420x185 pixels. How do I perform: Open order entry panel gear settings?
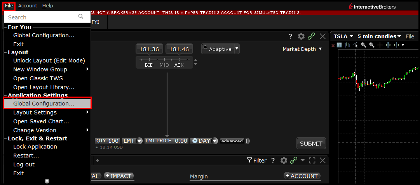pos(301,36)
